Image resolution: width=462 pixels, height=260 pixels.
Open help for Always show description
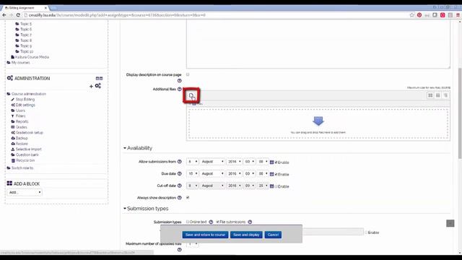tap(180, 198)
